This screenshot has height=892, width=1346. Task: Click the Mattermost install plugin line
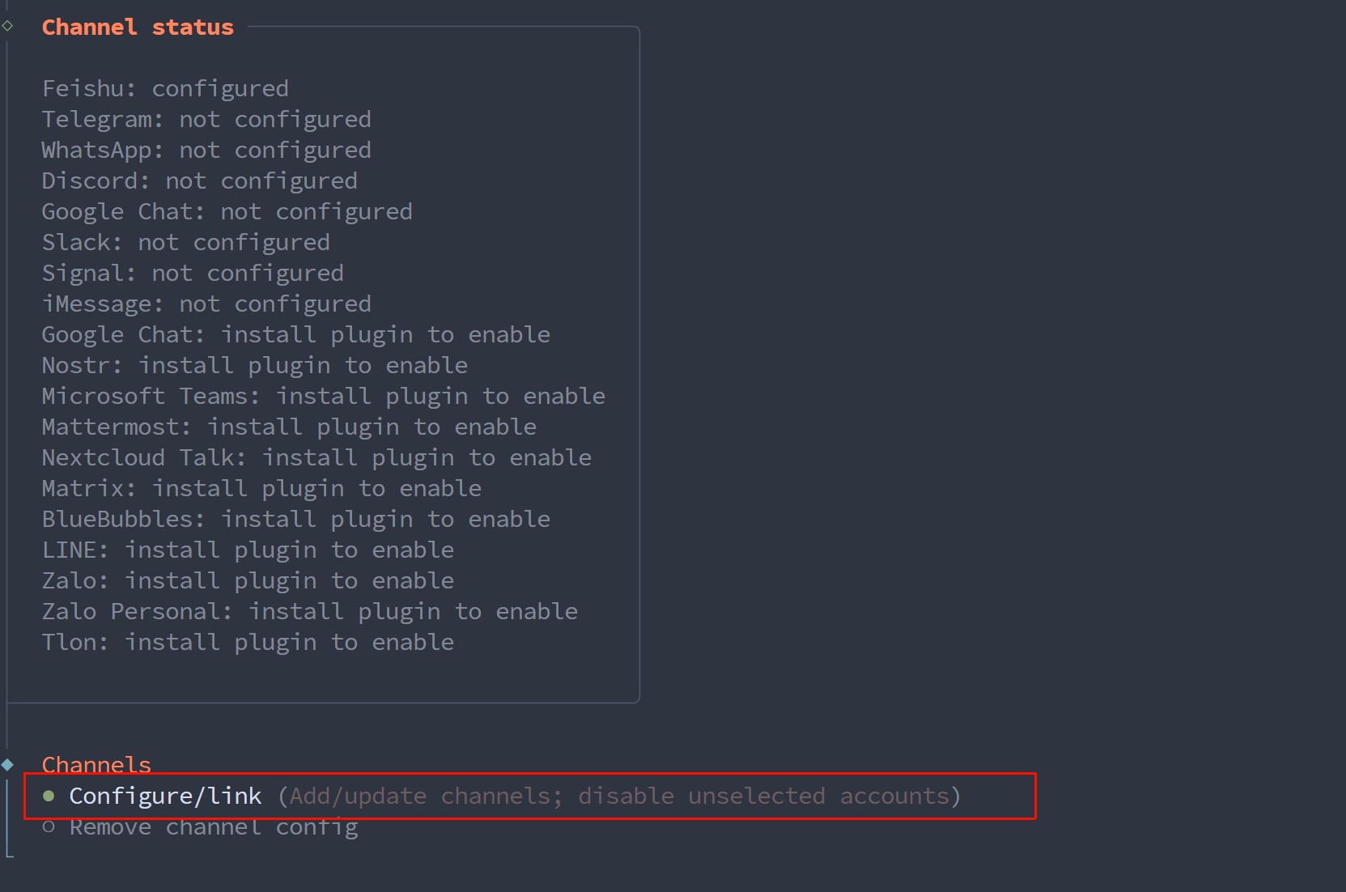(x=289, y=427)
